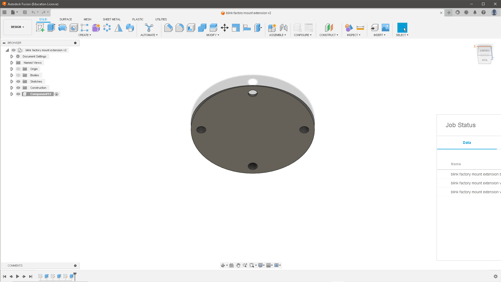The image size is (501, 282).
Task: Click the SOLID tab
Action: coord(43,19)
